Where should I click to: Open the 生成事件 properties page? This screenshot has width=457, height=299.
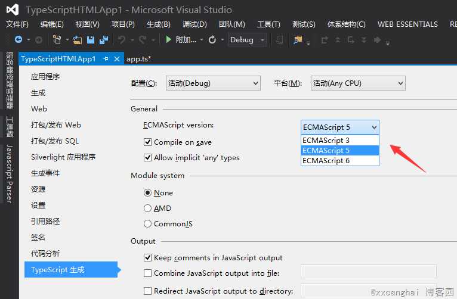tap(45, 173)
